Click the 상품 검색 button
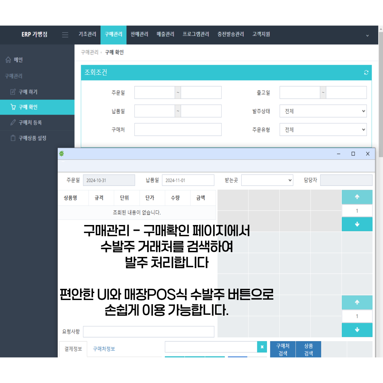Image resolution: width=383 pixels, height=383 pixels. click(x=308, y=349)
